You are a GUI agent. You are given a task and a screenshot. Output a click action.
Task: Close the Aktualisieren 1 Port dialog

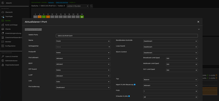198,22
